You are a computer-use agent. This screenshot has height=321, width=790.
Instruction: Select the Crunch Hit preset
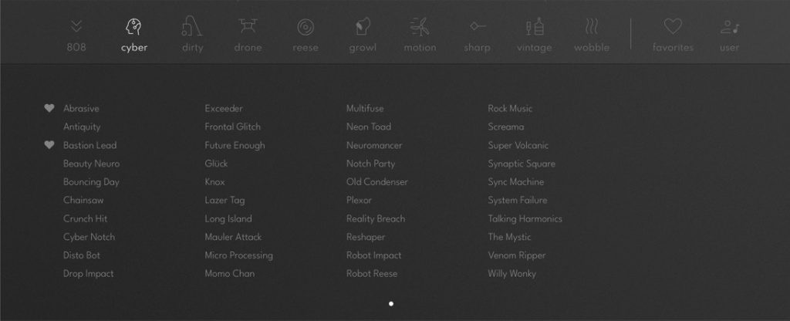pos(85,218)
